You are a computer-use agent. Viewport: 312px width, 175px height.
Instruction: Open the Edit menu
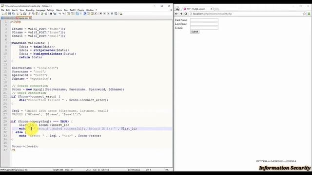[x=8, y=10]
